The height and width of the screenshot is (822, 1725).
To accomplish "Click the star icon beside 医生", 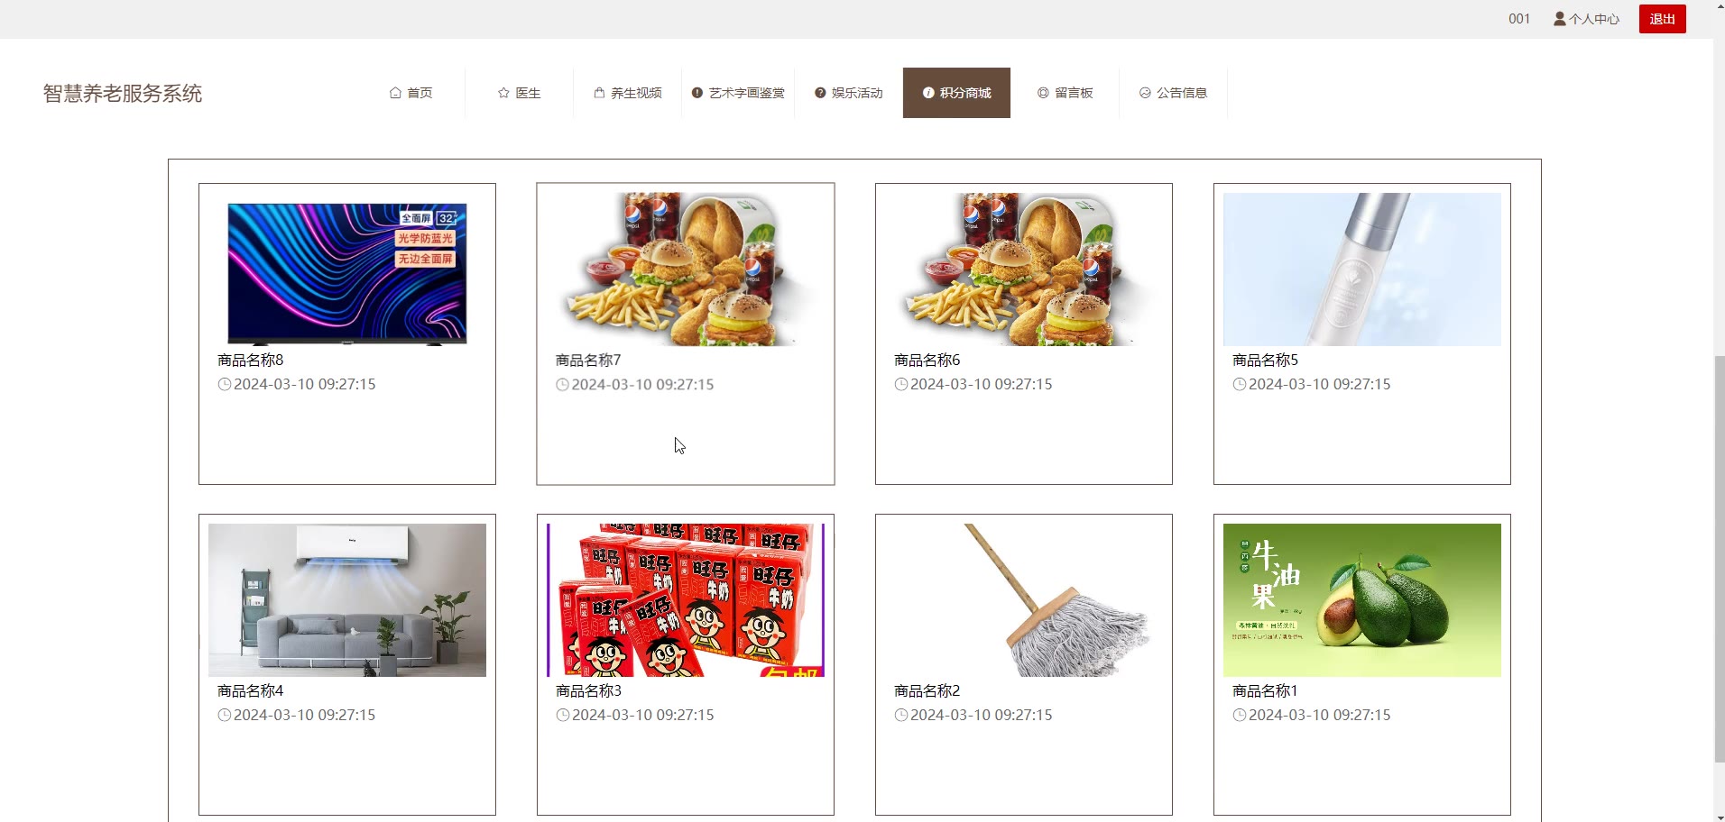I will point(503,93).
